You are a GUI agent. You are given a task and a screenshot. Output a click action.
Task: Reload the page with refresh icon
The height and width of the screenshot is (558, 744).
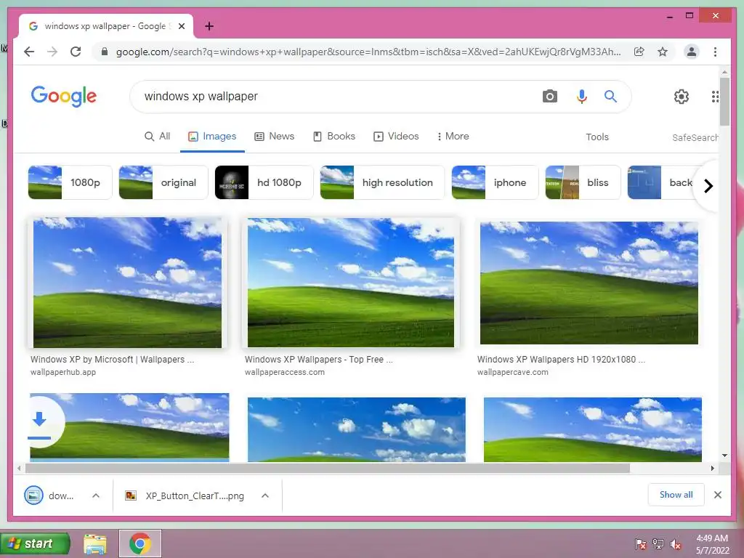(x=76, y=52)
